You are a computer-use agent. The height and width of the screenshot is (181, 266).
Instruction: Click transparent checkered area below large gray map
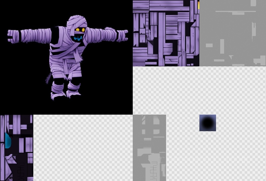point(232,90)
